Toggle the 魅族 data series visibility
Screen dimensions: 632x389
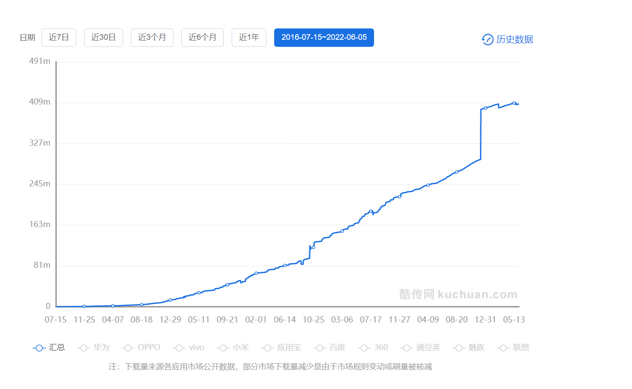coord(458,347)
